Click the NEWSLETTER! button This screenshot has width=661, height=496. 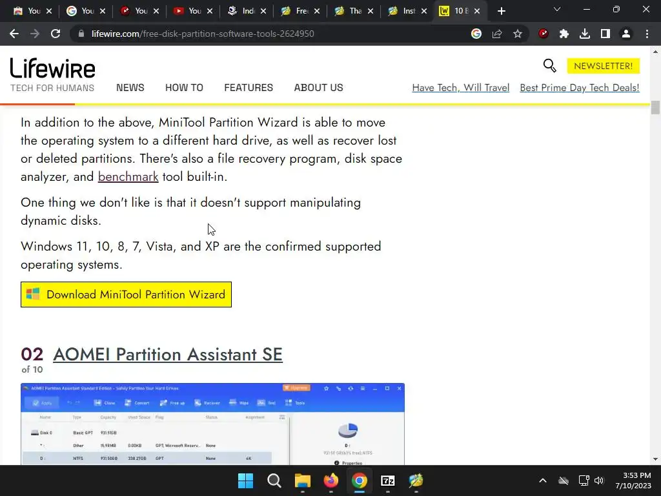[x=604, y=66]
